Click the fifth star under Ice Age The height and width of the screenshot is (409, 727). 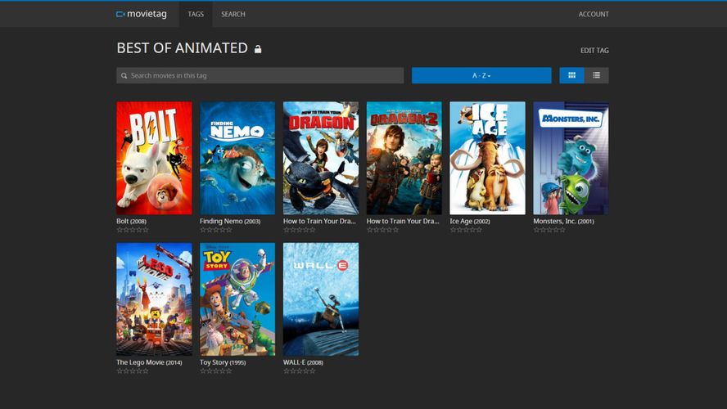(479, 230)
